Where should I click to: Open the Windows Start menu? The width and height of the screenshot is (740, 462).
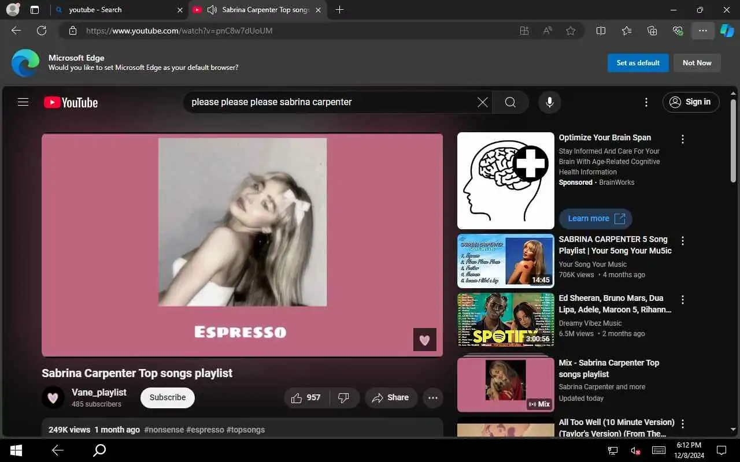pos(16,450)
